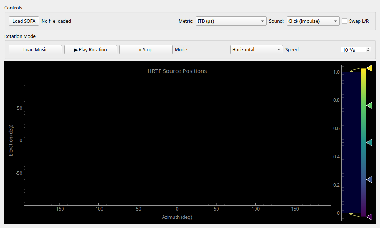Select the purple gradient tick at bottom
380x228 pixels.
(369, 217)
